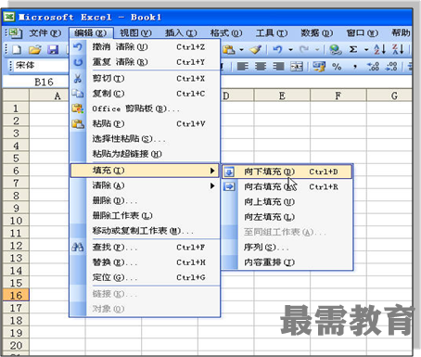Open the 工具(T) menu
The height and width of the screenshot is (357, 421).
(x=272, y=32)
